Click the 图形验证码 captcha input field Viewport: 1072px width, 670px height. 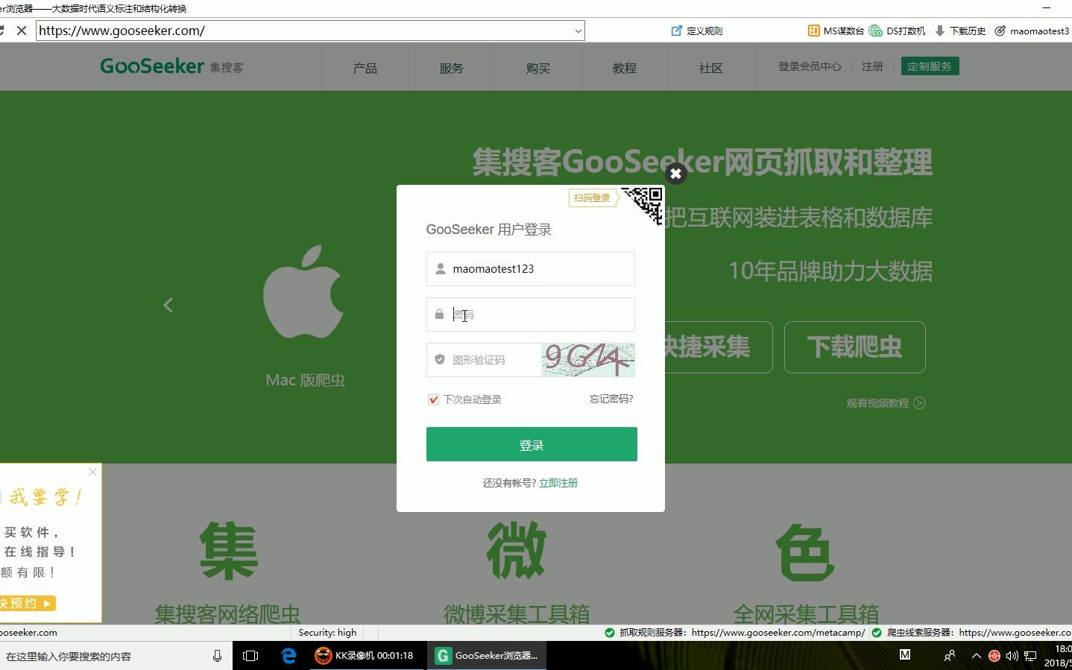point(483,360)
